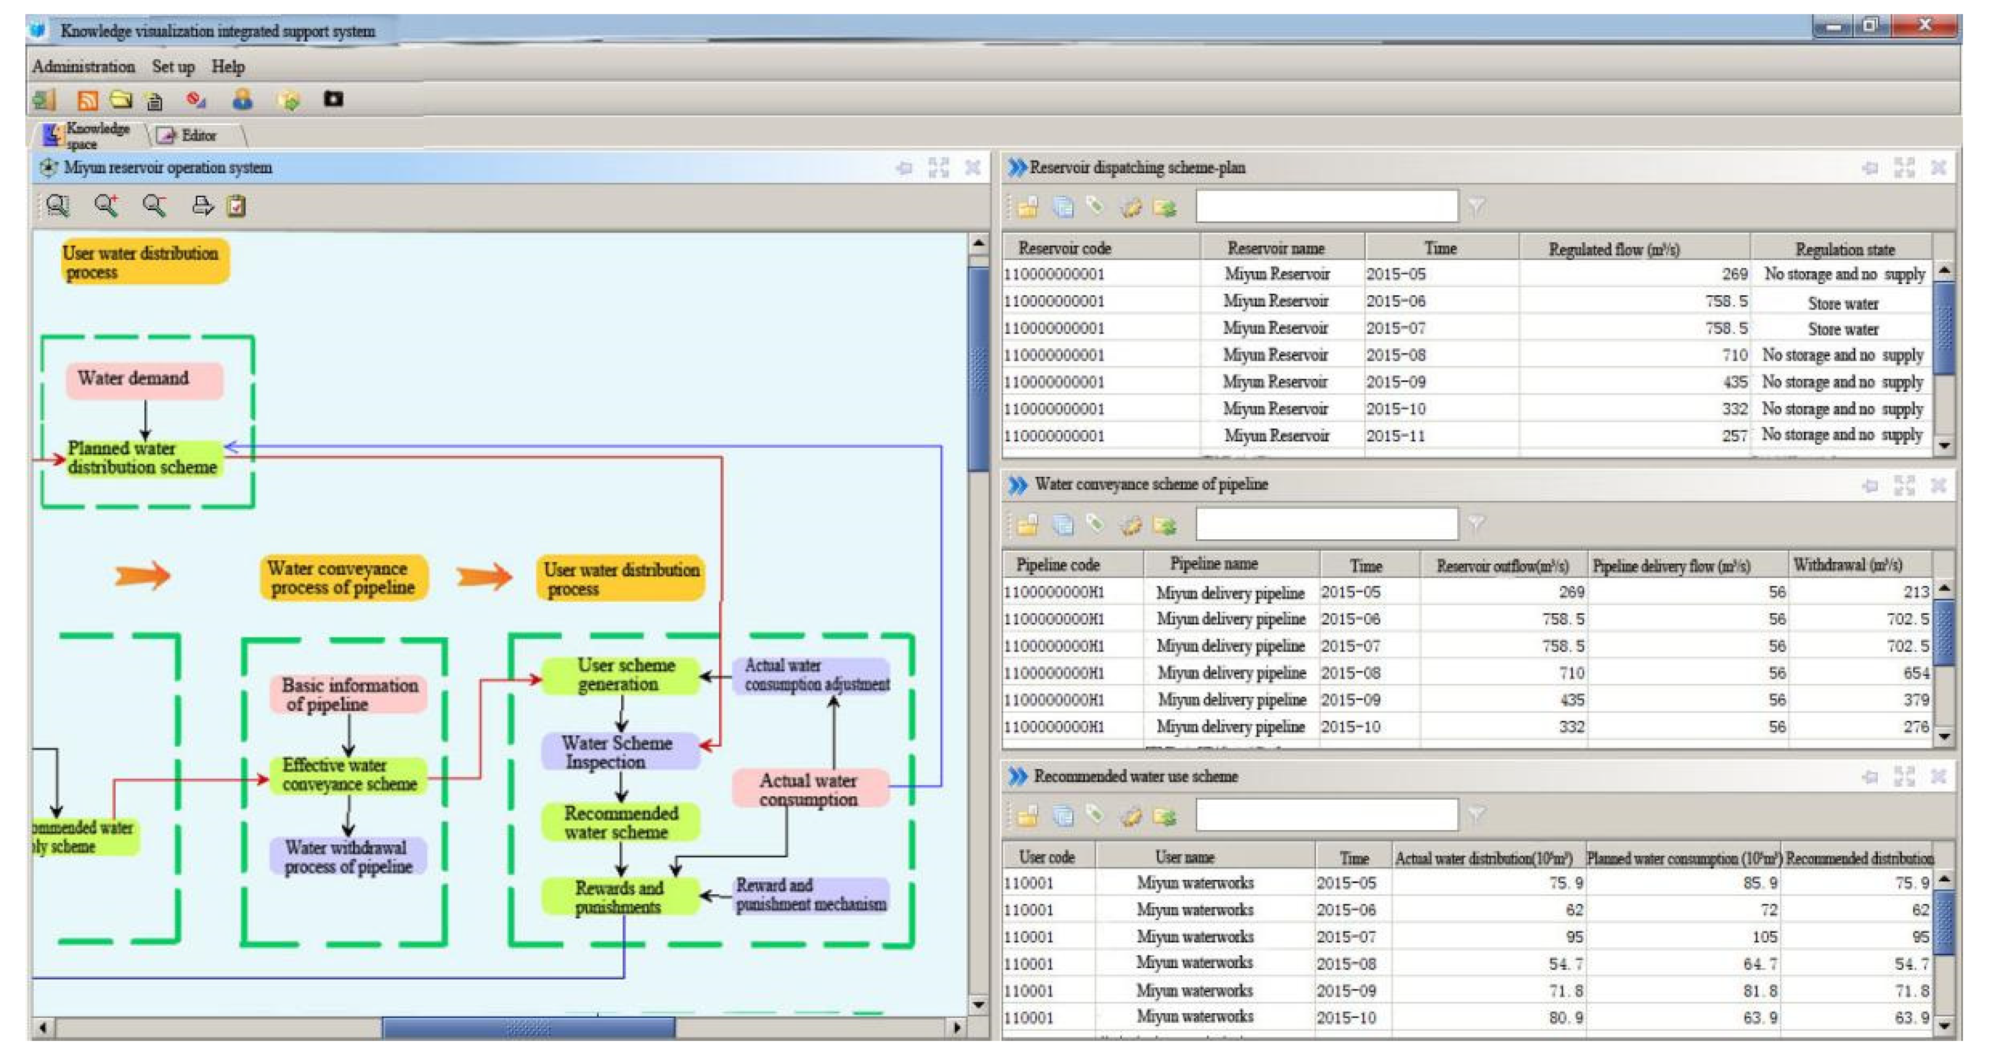Click the zoom out magnifier icon
Image resolution: width=1990 pixels, height=1064 pixels.
(x=154, y=205)
